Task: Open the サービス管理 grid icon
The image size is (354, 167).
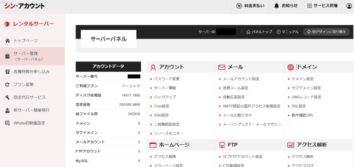Action: [x=309, y=6]
